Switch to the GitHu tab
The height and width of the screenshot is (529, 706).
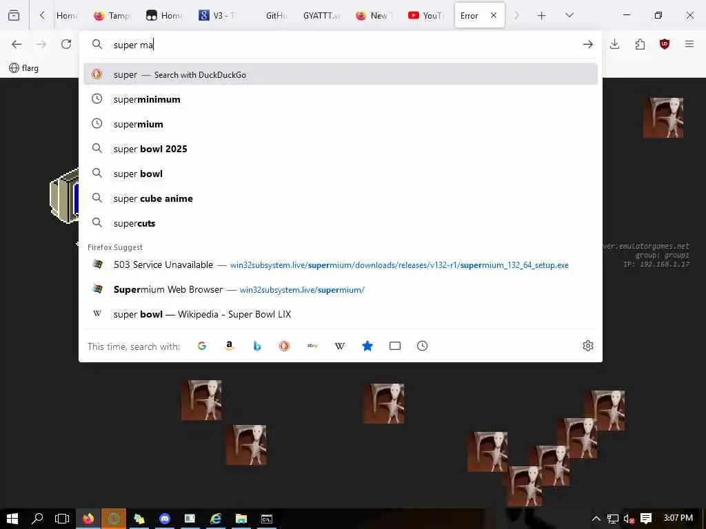[276, 16]
